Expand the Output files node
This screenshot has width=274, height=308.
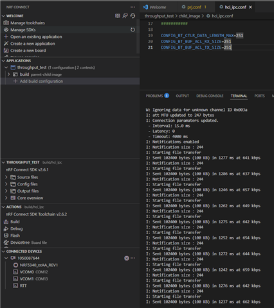click(x=6, y=191)
